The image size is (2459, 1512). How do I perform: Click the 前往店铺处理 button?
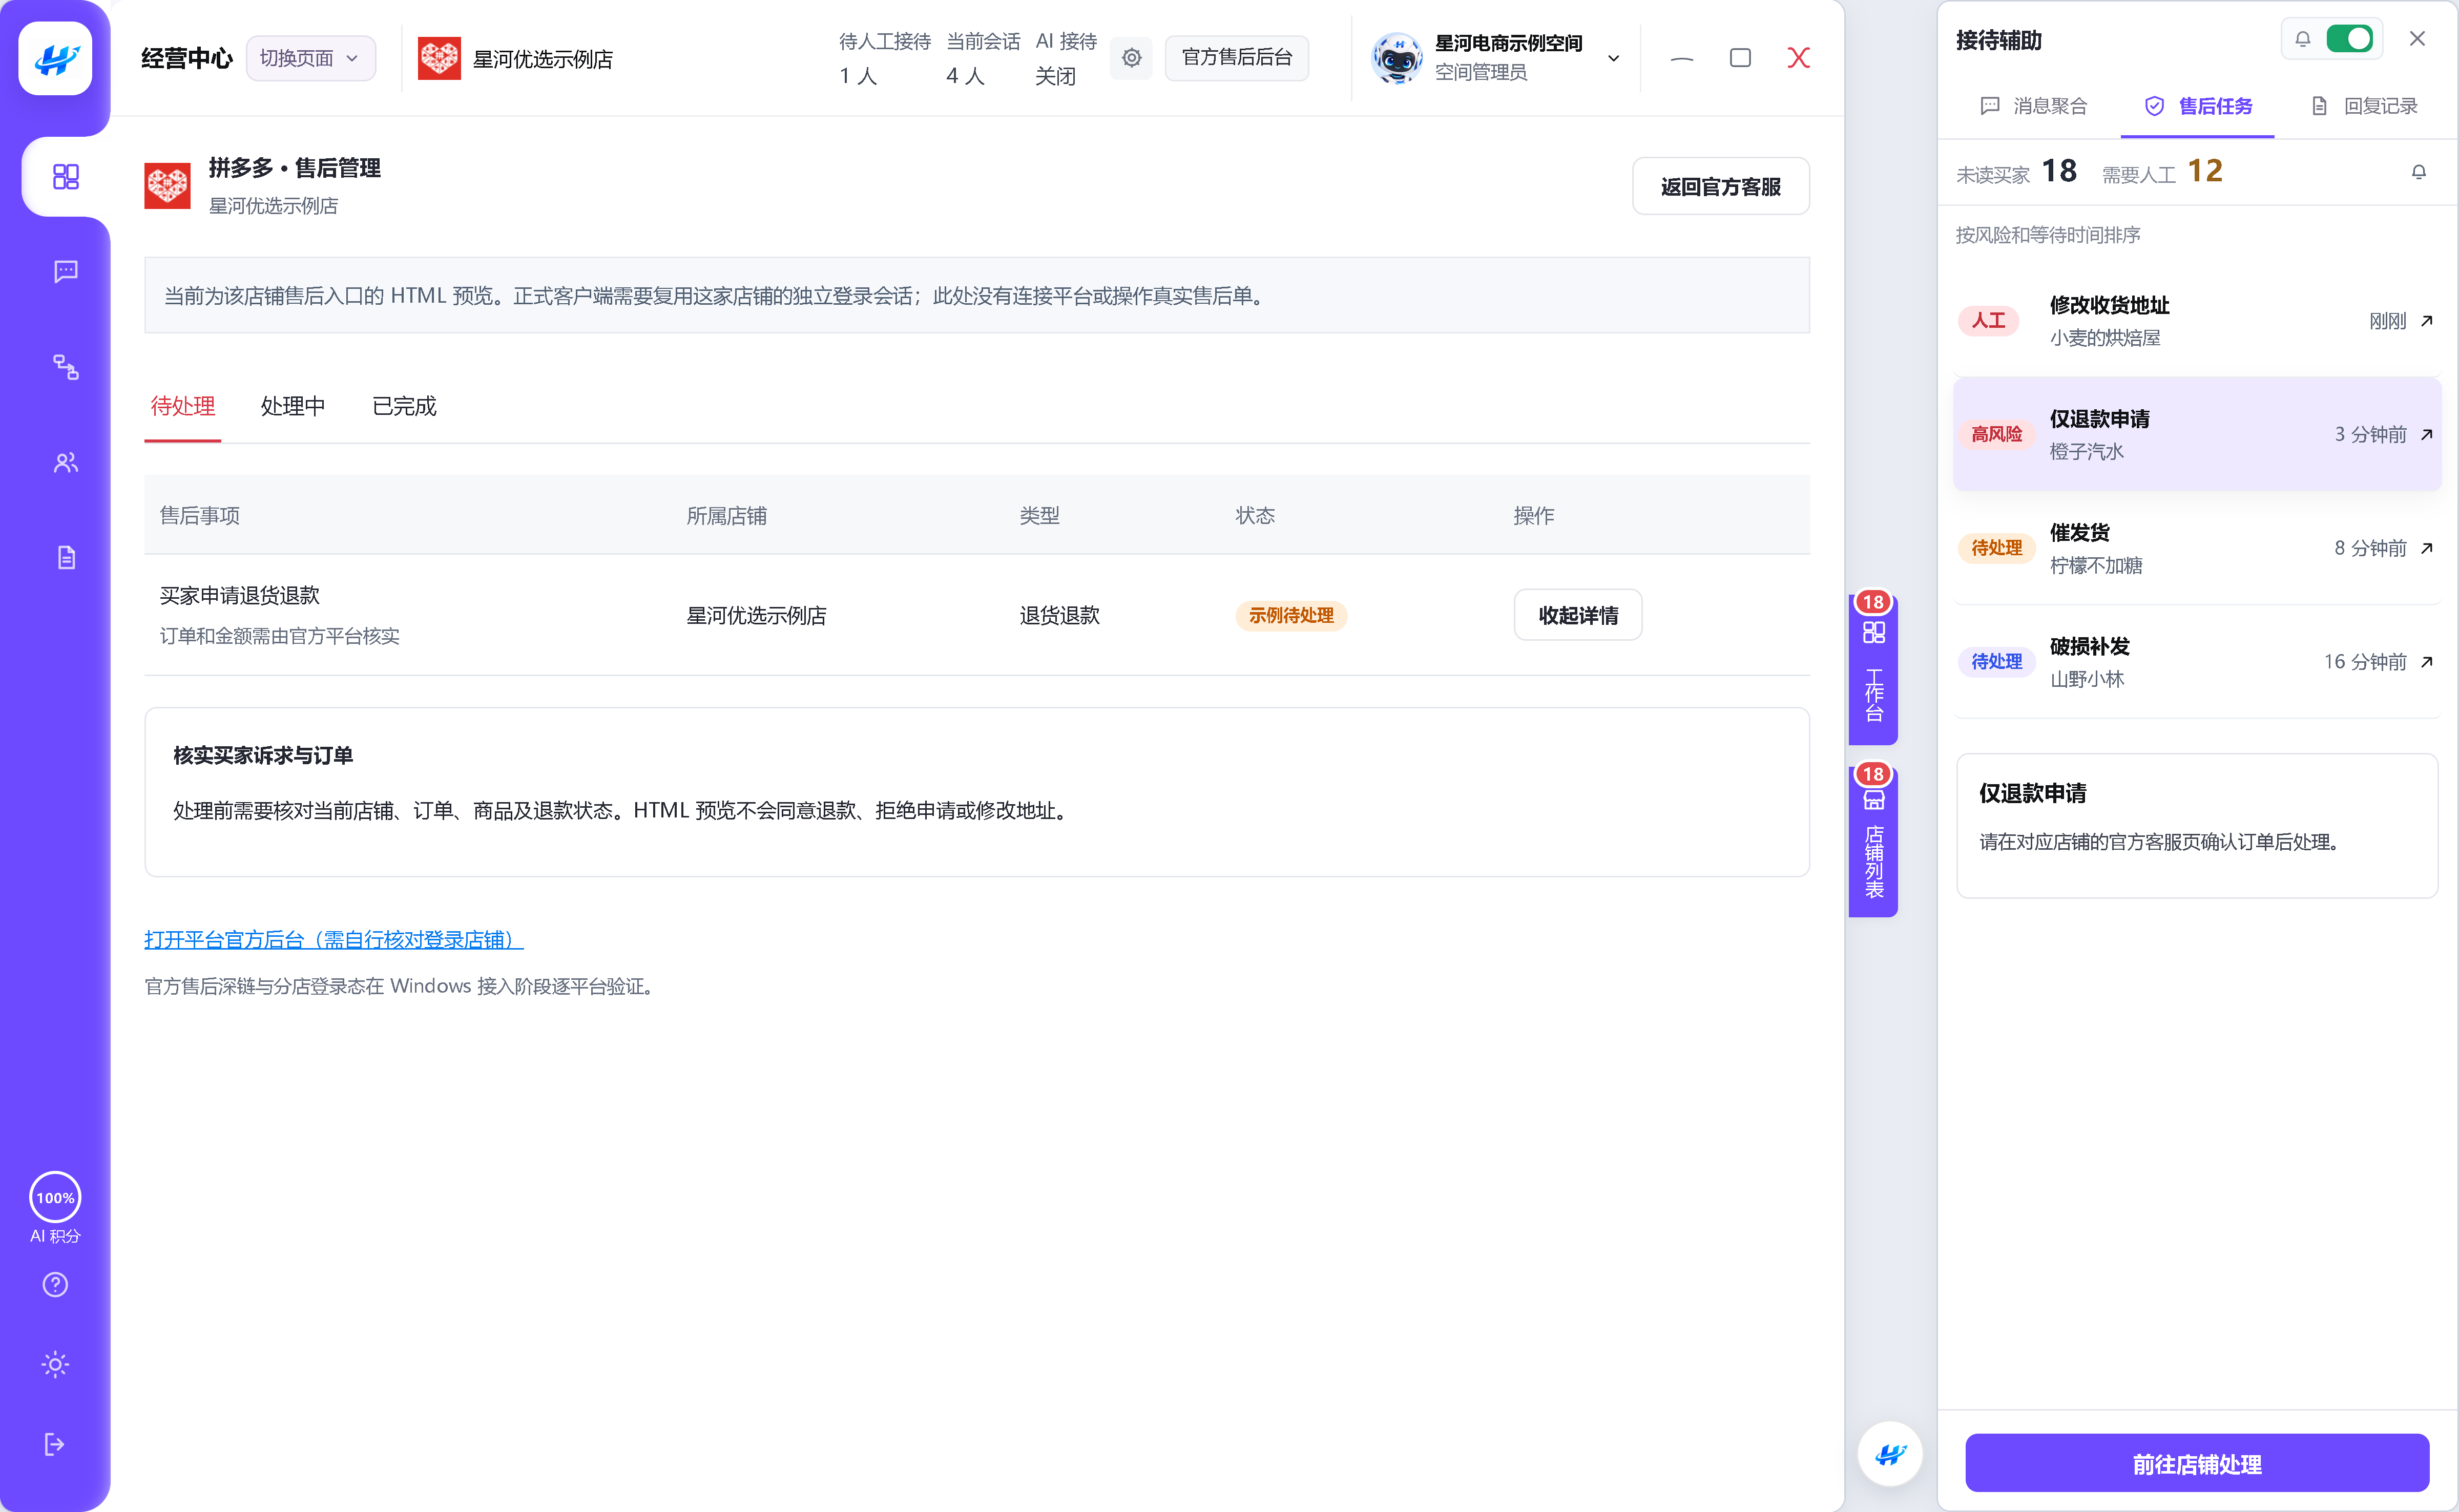click(x=2196, y=1464)
